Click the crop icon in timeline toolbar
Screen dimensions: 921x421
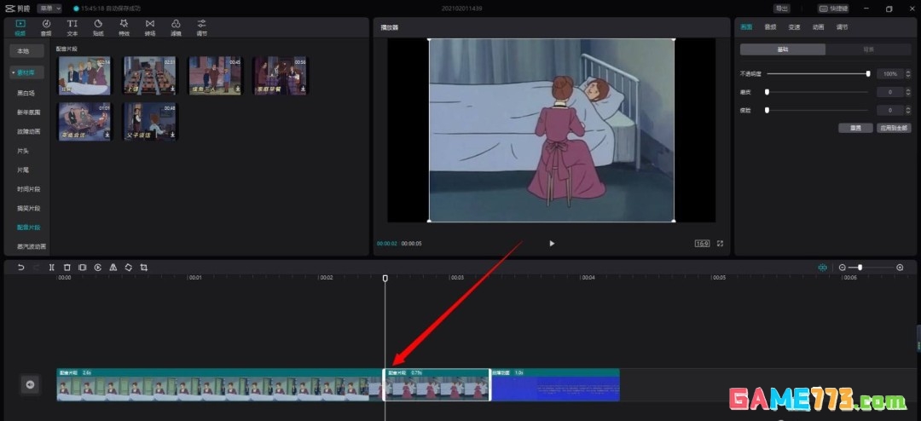(x=144, y=267)
